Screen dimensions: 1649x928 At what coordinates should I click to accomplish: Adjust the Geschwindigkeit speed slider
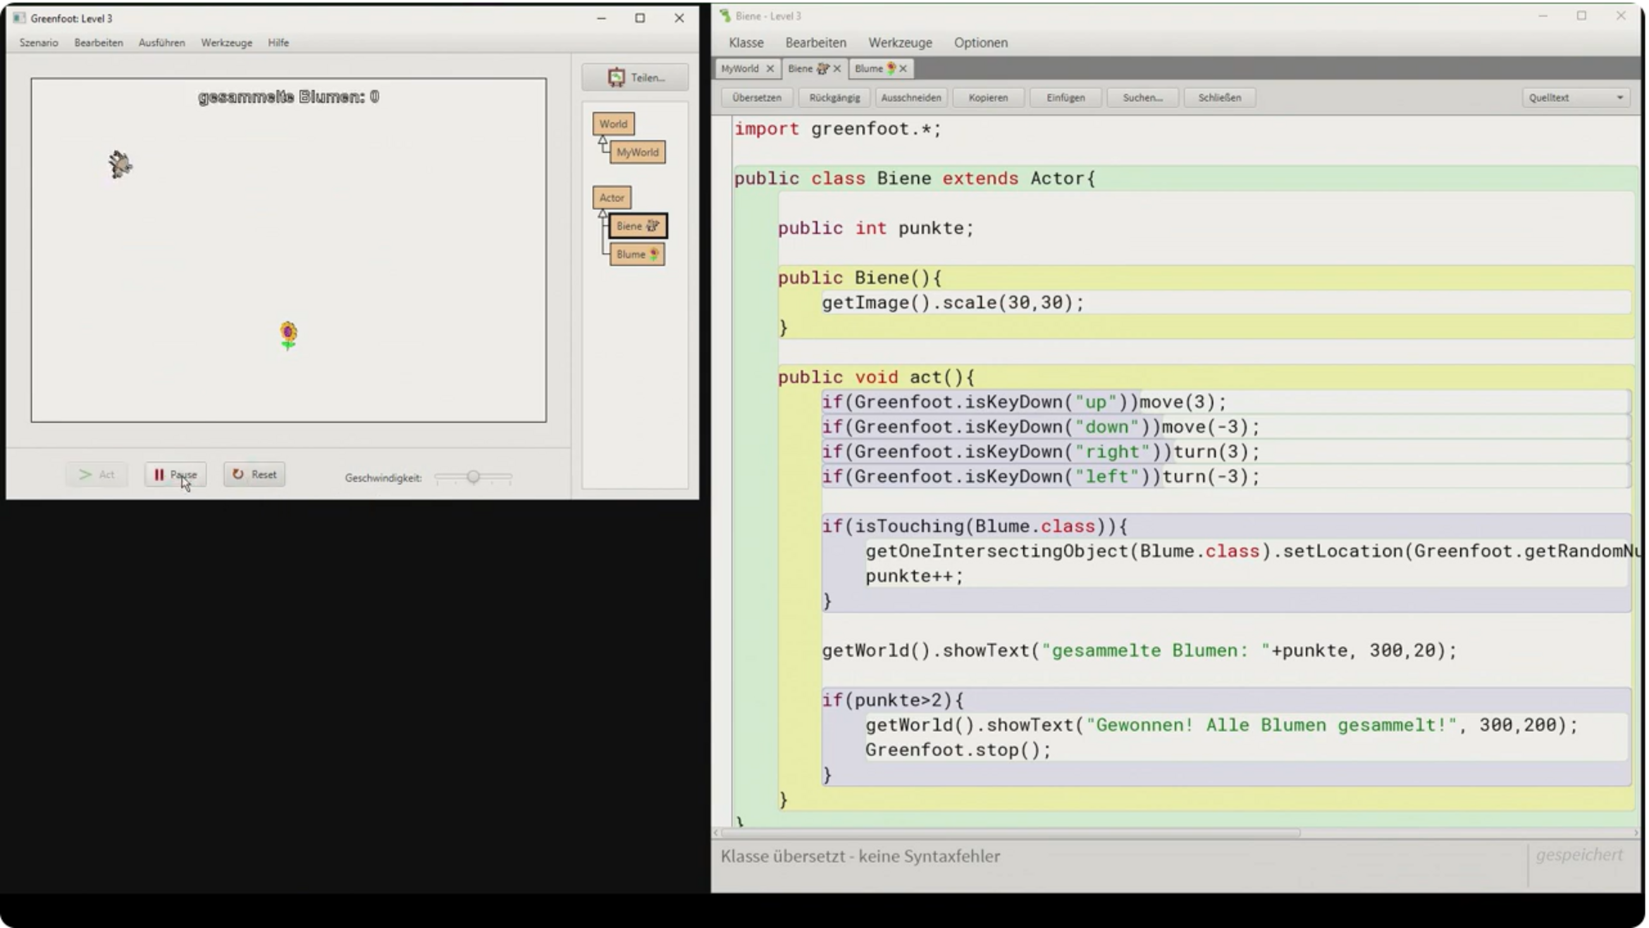(x=474, y=477)
